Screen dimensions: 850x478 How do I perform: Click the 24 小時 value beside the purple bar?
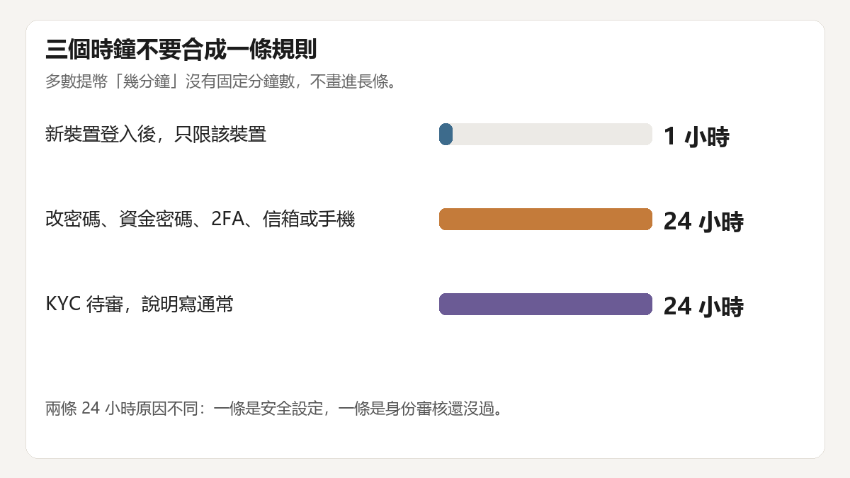tap(703, 307)
